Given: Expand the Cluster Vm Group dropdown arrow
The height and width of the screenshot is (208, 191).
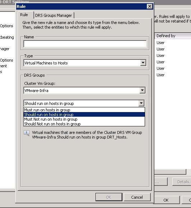Looking at the screenshot, I should pos(142,90).
